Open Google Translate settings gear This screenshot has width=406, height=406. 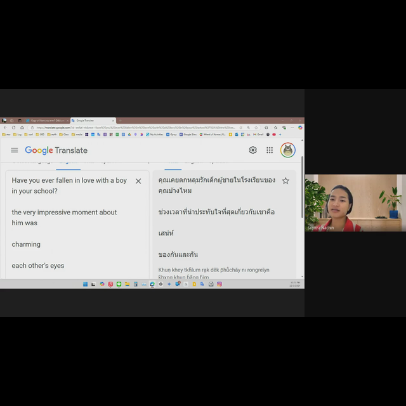pos(252,150)
